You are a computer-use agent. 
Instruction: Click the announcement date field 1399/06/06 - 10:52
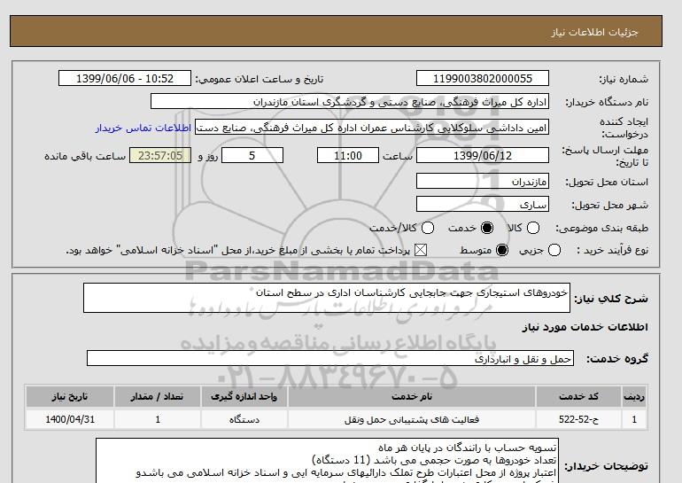(x=125, y=78)
